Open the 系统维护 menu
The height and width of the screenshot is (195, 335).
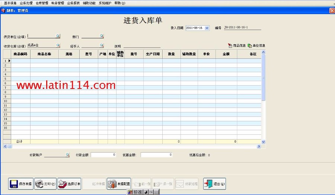(105, 3)
